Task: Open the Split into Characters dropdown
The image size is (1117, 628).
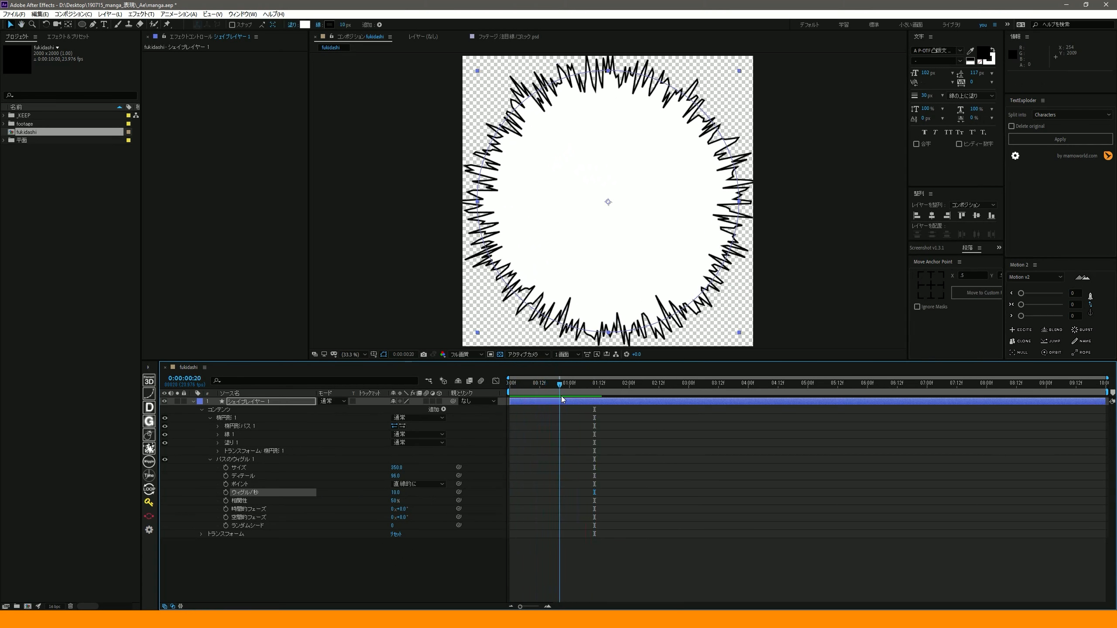Action: pyautogui.click(x=1072, y=115)
